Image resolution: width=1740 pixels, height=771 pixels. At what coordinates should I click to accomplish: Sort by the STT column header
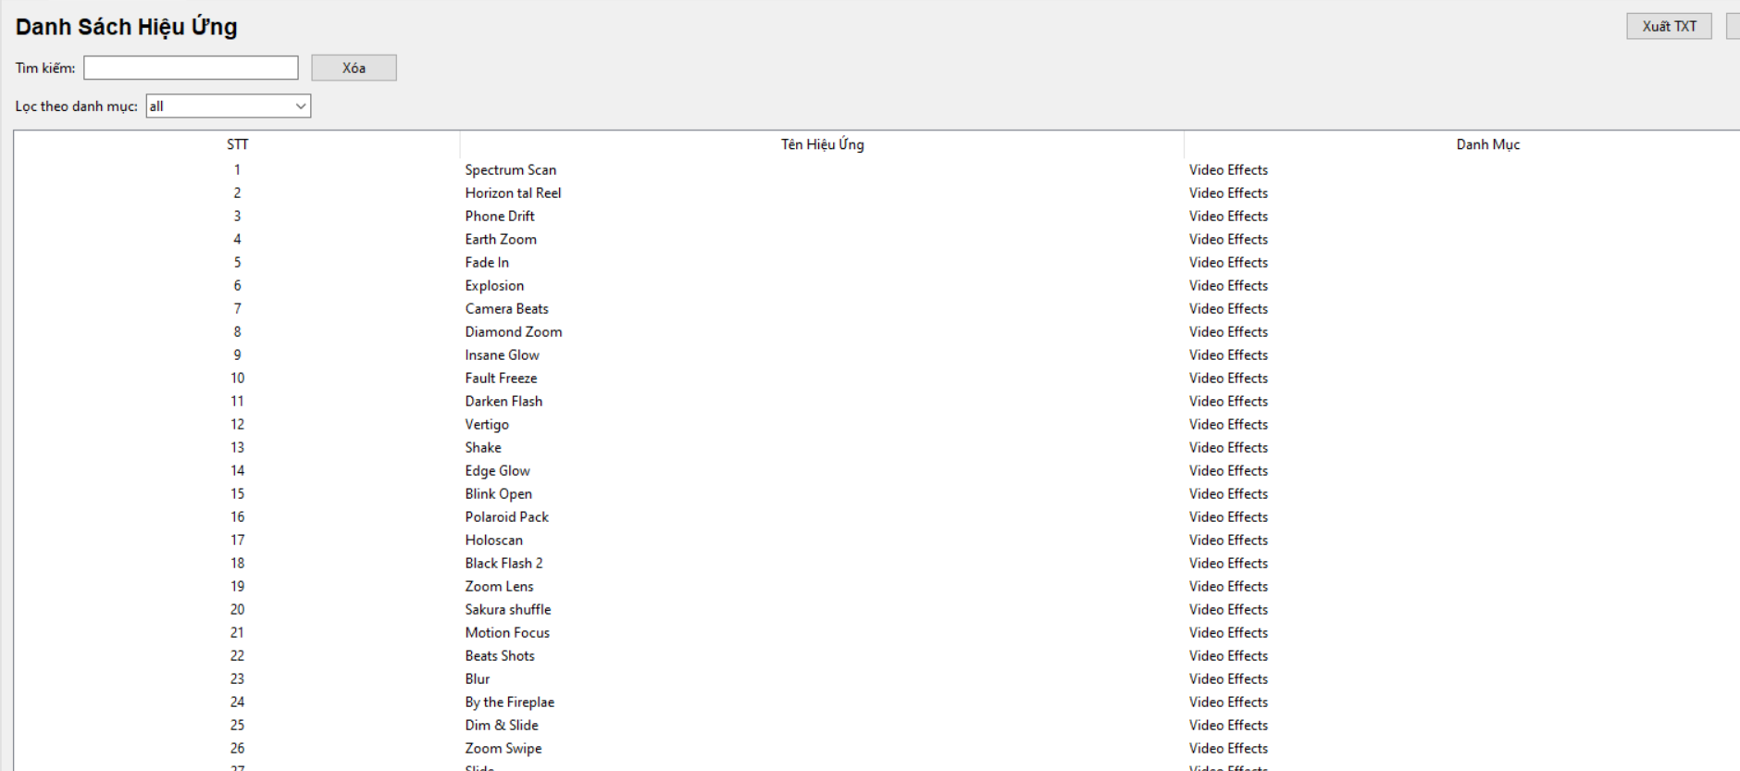(x=237, y=144)
